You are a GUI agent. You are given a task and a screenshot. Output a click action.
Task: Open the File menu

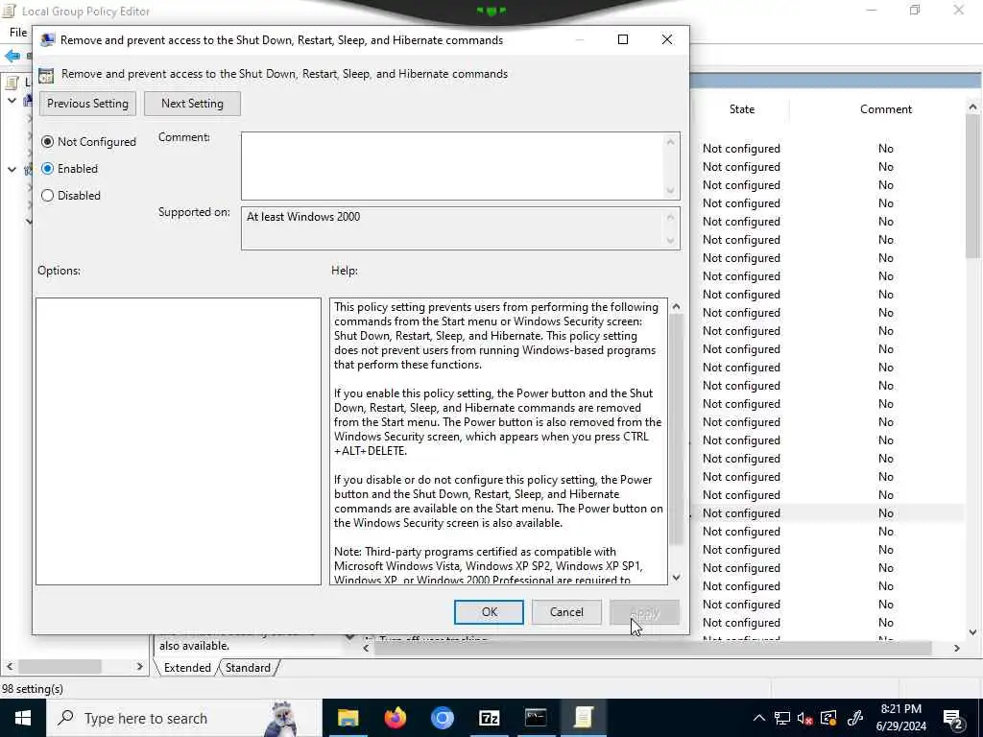pos(18,32)
